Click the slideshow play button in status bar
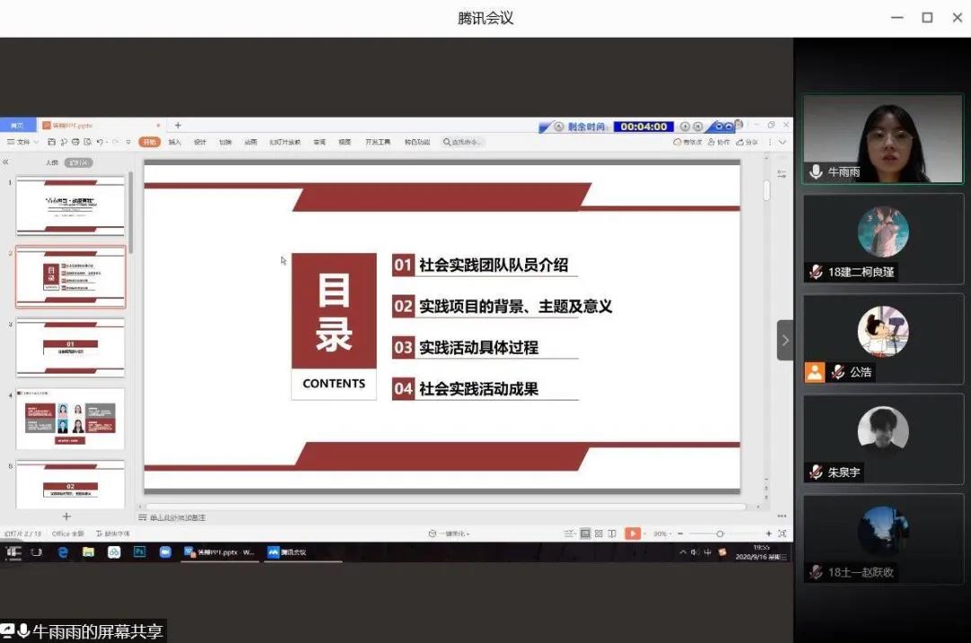This screenshot has width=971, height=643. tap(633, 533)
